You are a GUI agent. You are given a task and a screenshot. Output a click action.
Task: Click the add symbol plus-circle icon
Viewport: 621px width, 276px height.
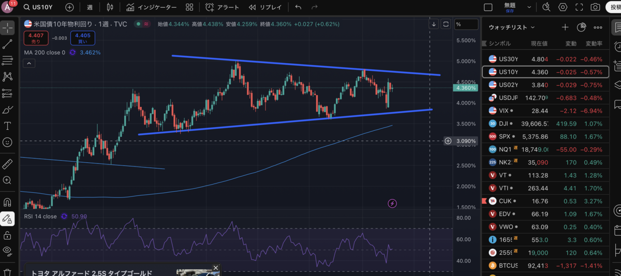click(x=69, y=7)
